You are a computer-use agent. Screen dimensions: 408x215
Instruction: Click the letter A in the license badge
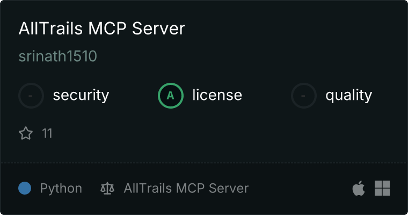[x=170, y=96]
